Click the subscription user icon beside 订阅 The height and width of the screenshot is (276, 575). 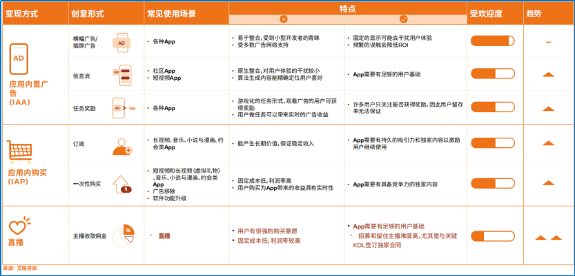pos(122,146)
